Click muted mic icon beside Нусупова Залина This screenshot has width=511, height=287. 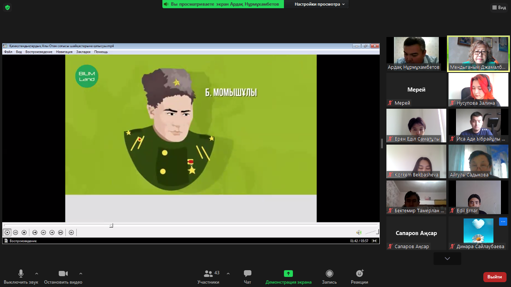pyautogui.click(x=453, y=103)
